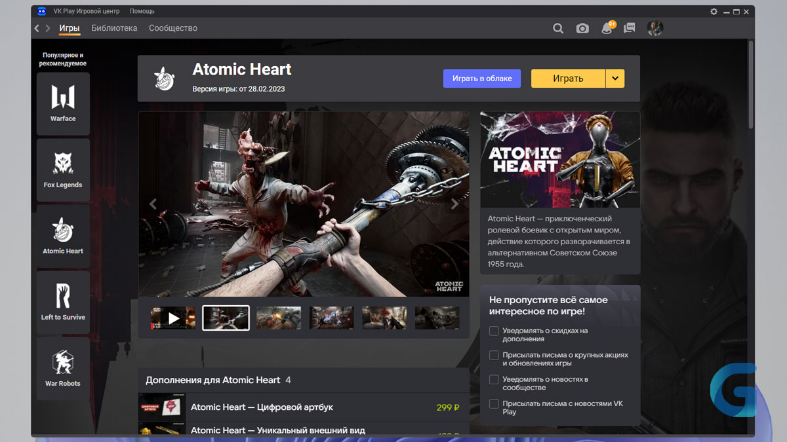787x442 pixels.
Task: Open the search magnifier icon
Action: click(558, 28)
